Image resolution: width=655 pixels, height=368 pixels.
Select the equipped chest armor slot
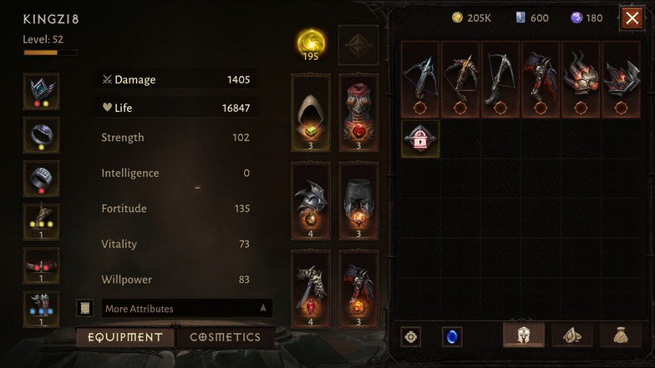point(359,113)
